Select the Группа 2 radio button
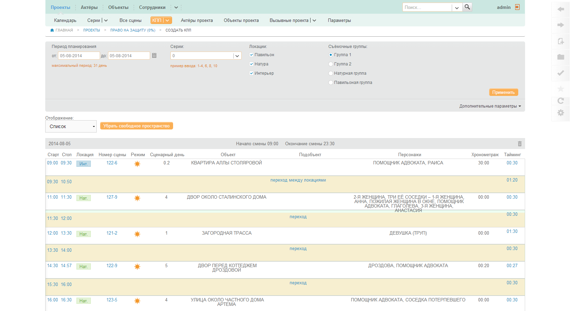The width and height of the screenshot is (570, 311). tap(331, 64)
